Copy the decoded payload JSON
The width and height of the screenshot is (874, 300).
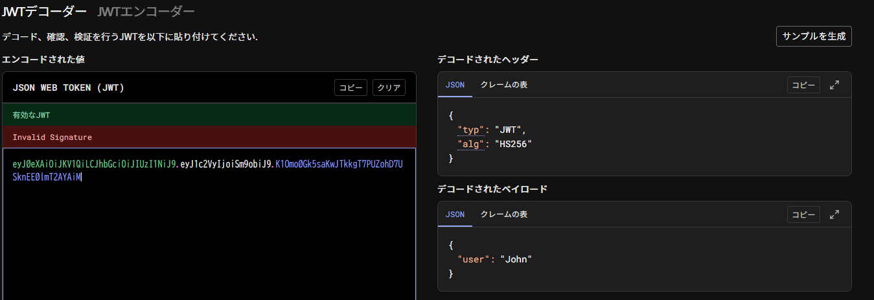click(803, 214)
